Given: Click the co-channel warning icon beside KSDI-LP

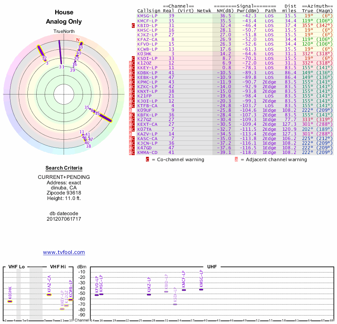Looking at the screenshot, I should point(133,59).
